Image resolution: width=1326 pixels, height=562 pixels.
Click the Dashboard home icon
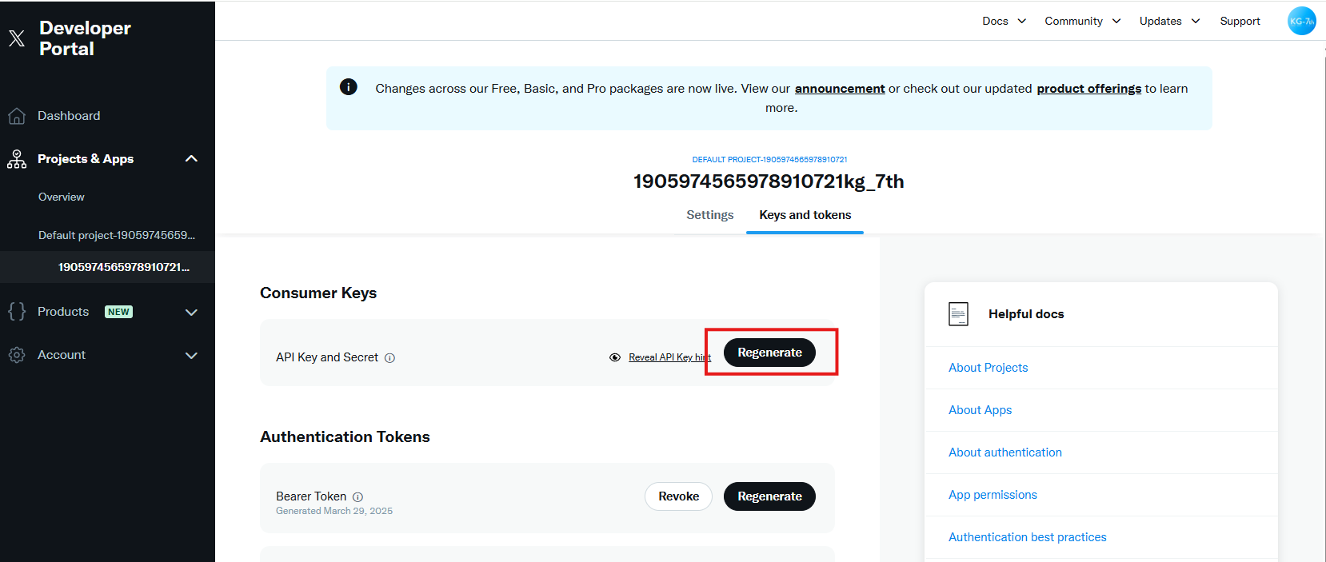coord(17,116)
